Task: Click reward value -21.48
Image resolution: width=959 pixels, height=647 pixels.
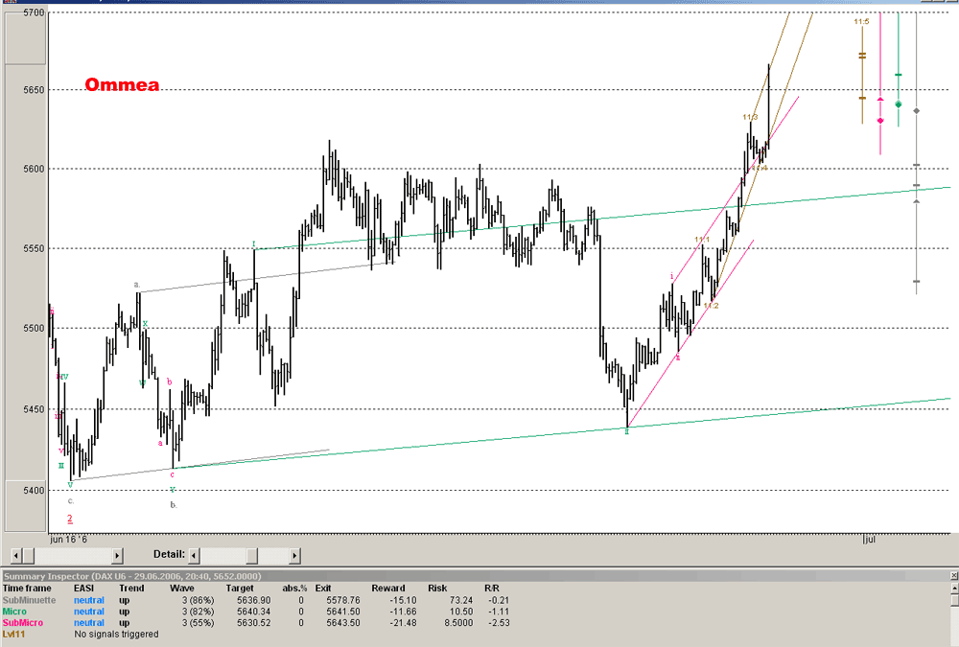Action: 403,622
